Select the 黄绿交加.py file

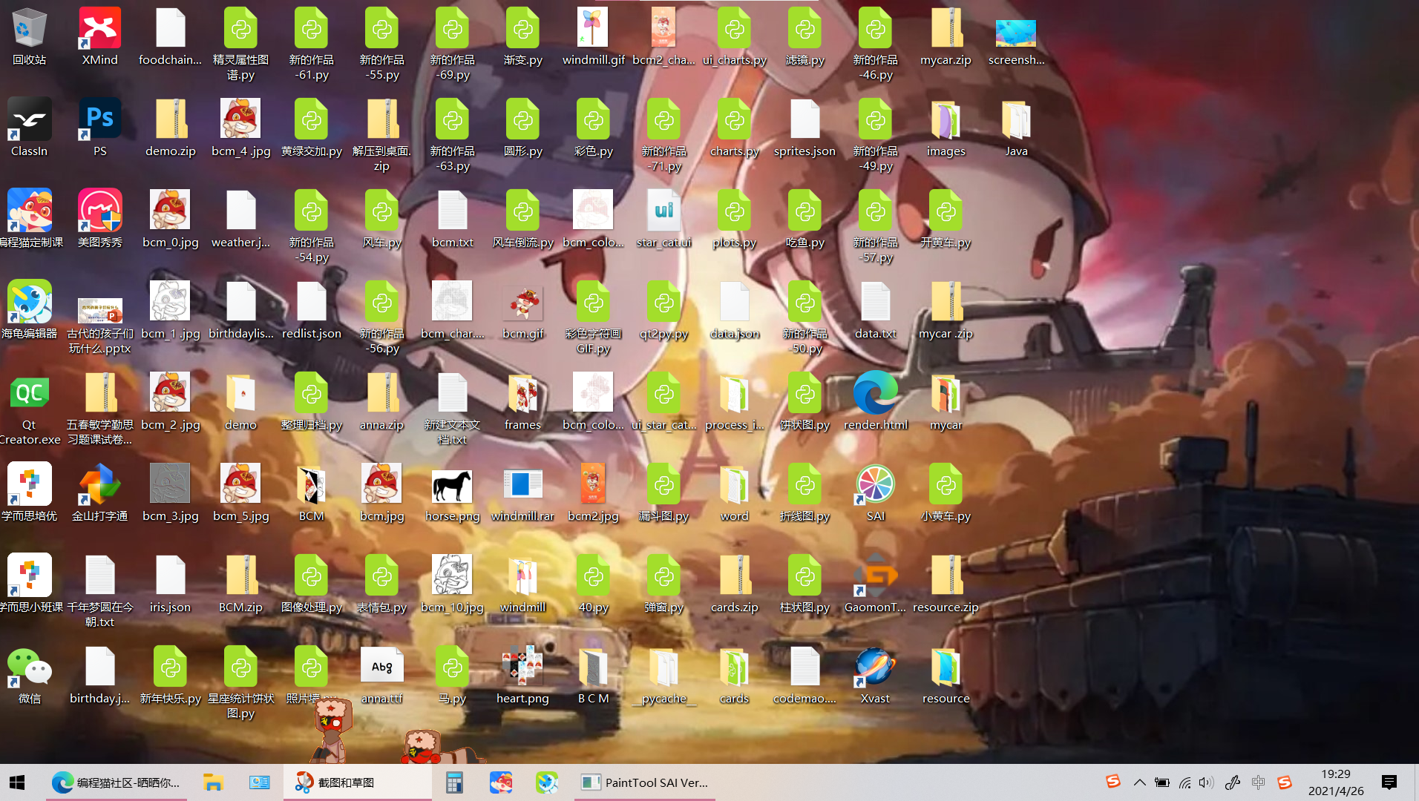tap(312, 127)
